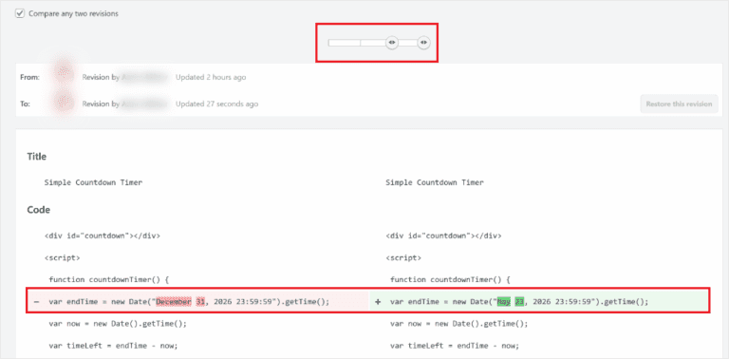Open the blurred author name in the To row
The height and width of the screenshot is (359, 729).
[x=144, y=104]
